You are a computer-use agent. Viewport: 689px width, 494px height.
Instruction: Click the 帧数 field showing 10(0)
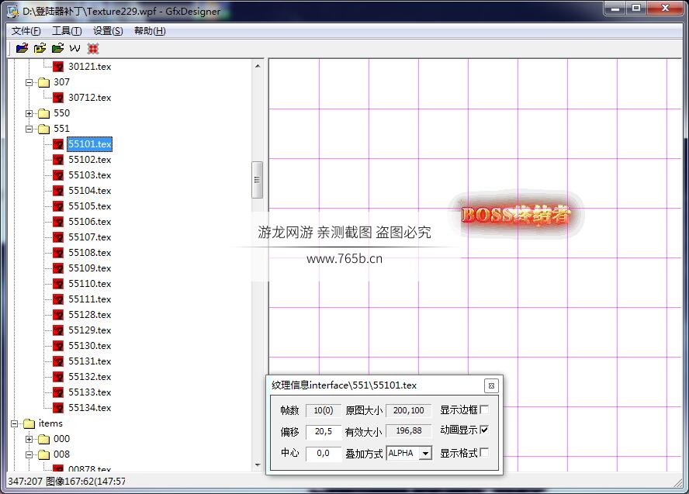tap(324, 410)
